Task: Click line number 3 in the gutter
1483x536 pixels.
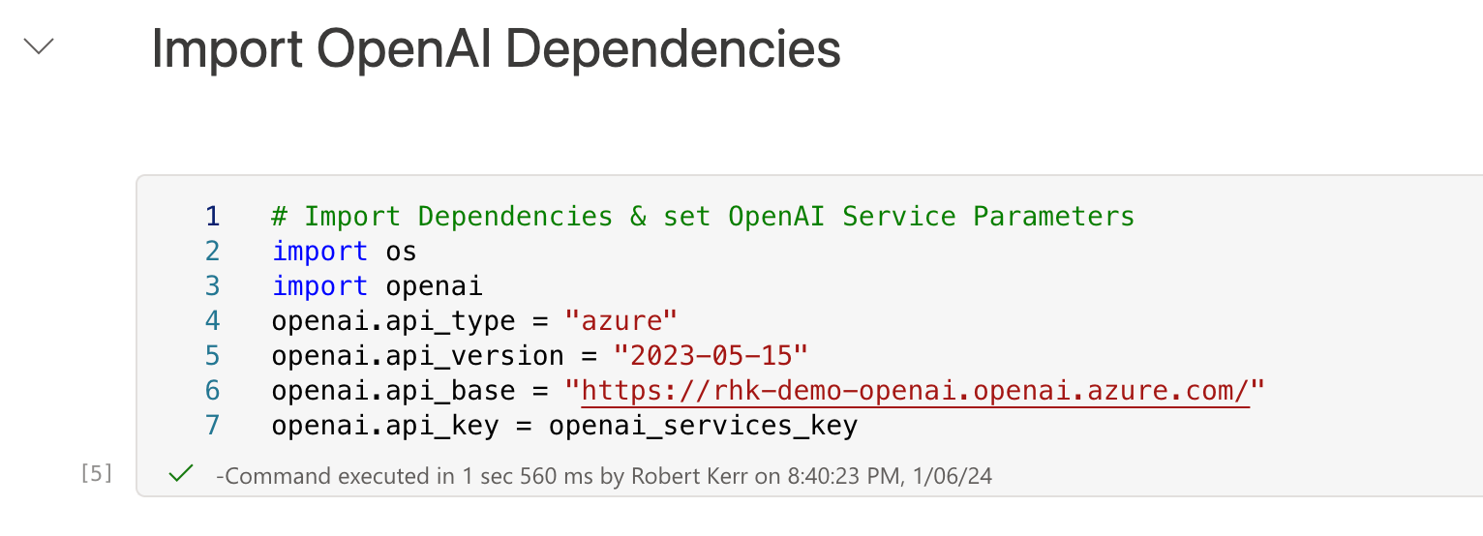Action: point(212,286)
